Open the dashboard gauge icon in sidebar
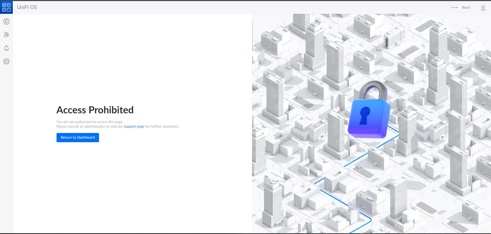The image size is (491, 234). coord(6,21)
